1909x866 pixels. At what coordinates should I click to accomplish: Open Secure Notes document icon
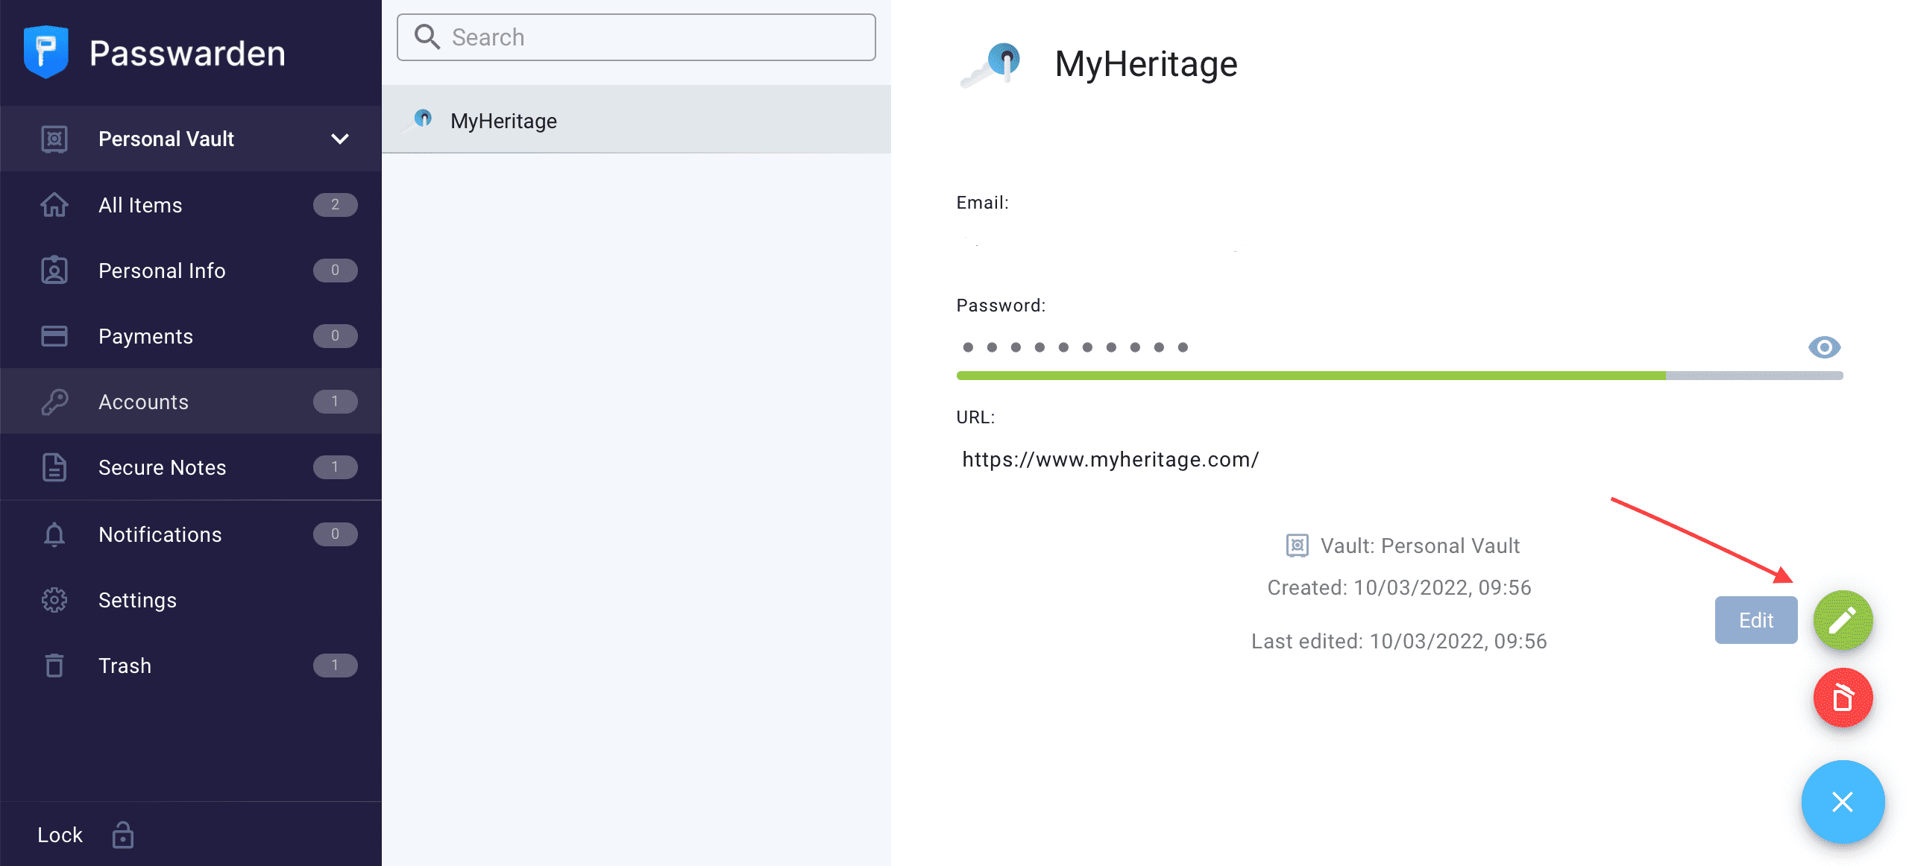53,467
